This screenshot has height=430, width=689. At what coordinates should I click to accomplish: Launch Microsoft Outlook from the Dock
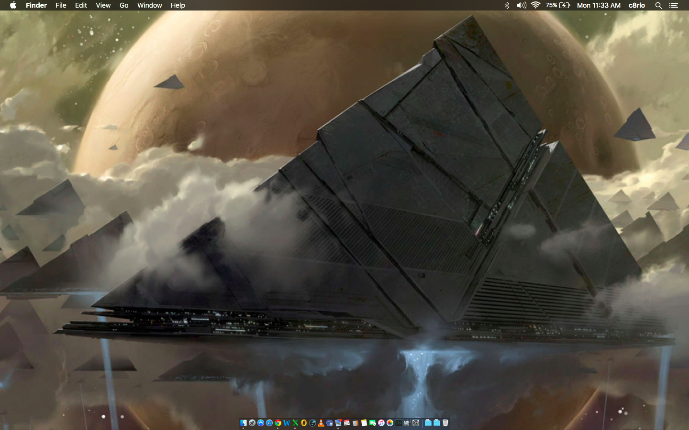(x=304, y=423)
